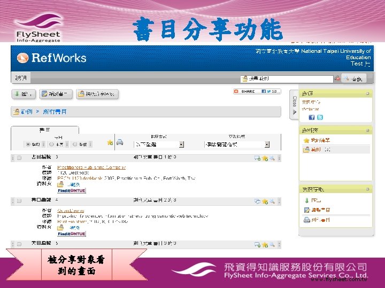Click star add-to-list icon beside radio options

coord(110,142)
